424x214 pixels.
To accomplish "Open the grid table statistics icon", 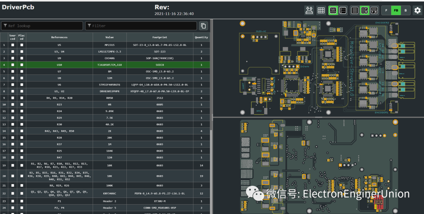I will 321,11.
